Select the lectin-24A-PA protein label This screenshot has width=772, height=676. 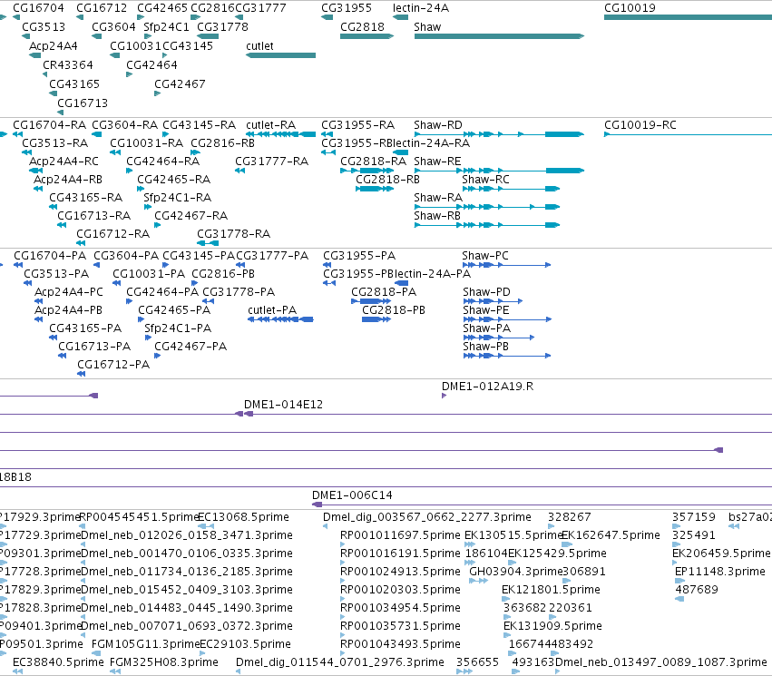point(433,274)
